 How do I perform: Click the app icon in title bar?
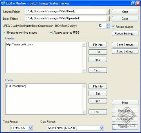pyautogui.click(x=3, y=3)
